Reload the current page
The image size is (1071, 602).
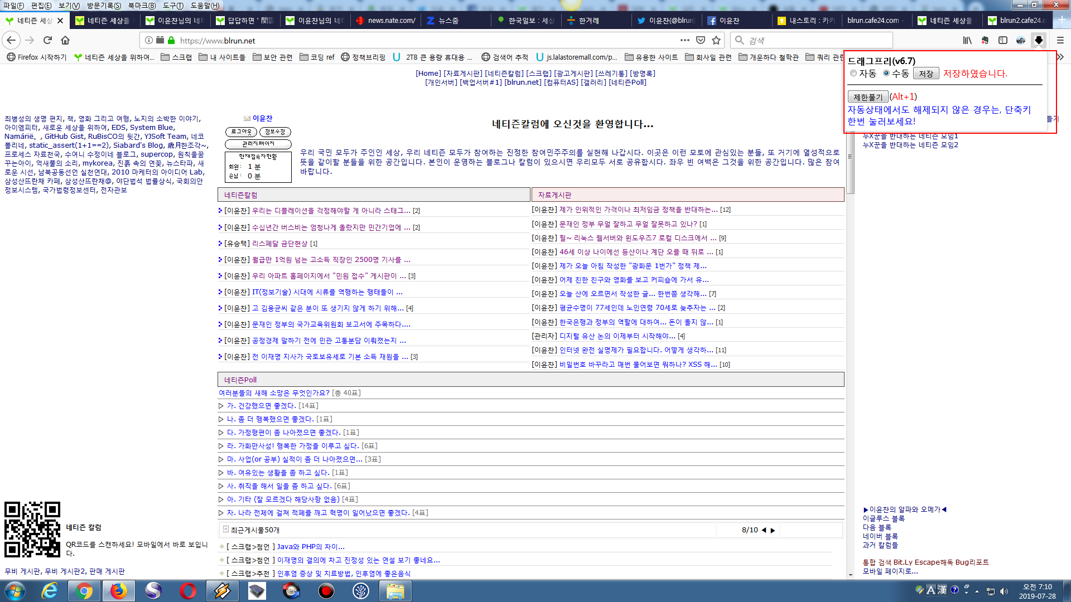(x=47, y=40)
